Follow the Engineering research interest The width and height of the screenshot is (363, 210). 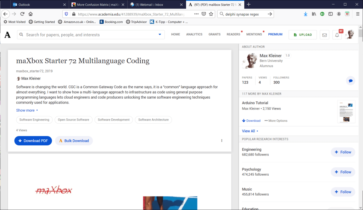pos(343,152)
